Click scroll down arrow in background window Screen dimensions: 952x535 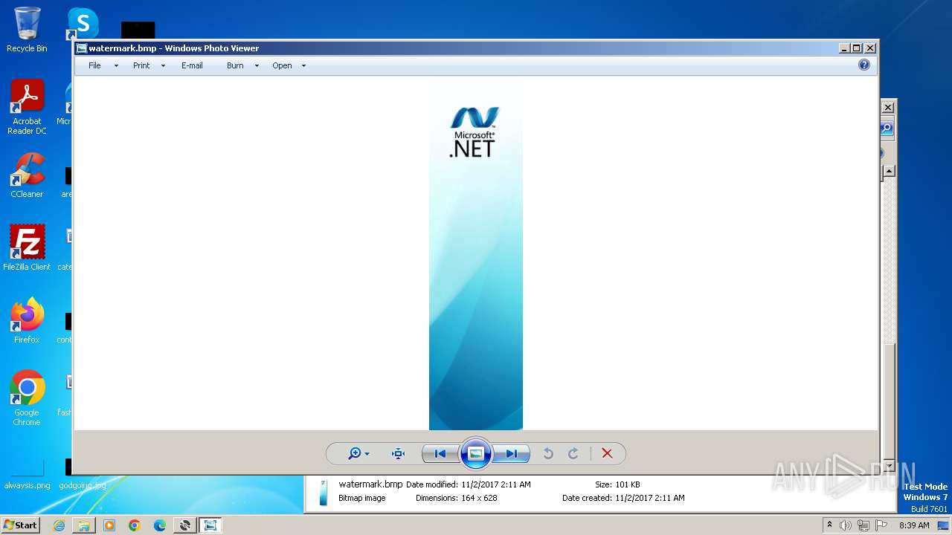click(x=888, y=465)
